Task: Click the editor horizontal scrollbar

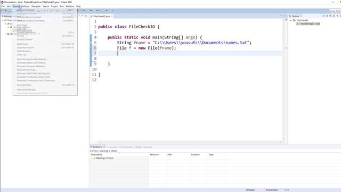Action: click(190, 142)
